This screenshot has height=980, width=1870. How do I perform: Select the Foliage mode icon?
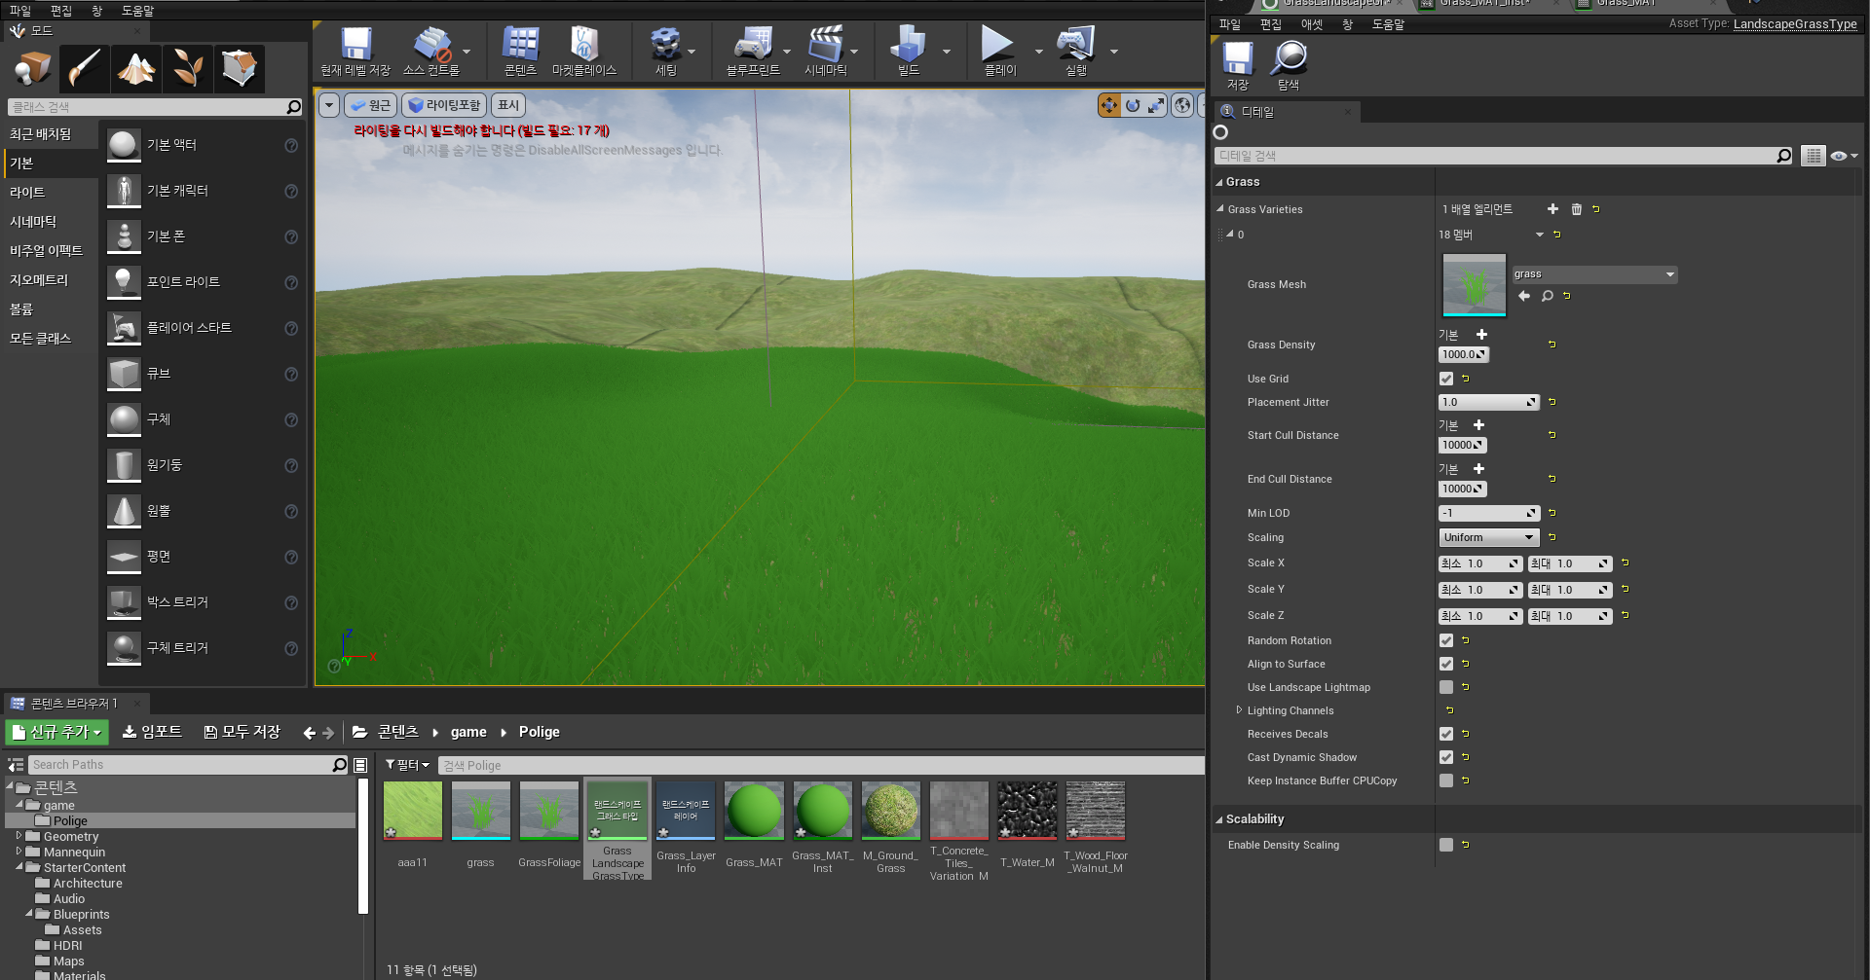(x=187, y=68)
